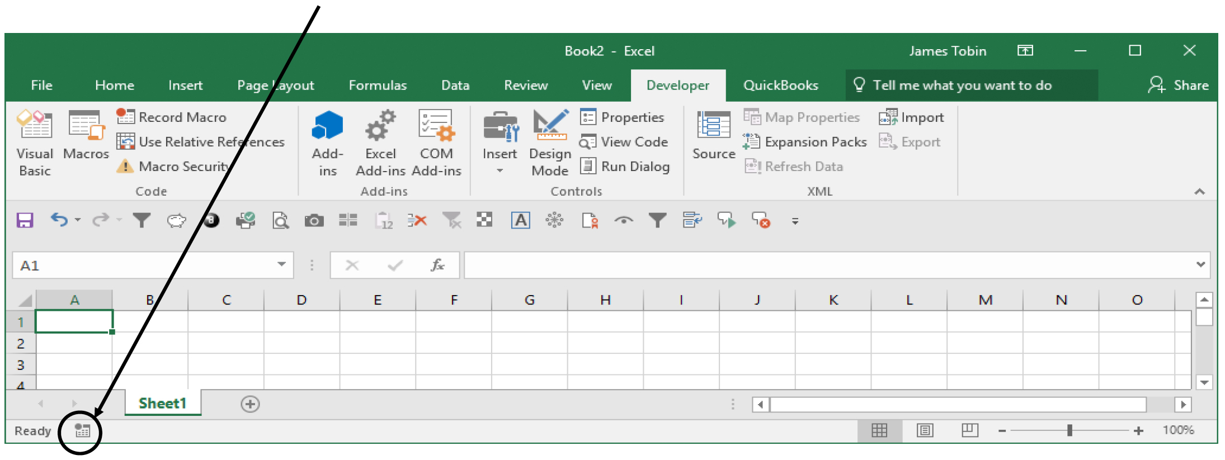
Task: Open control Properties
Action: coord(622,117)
